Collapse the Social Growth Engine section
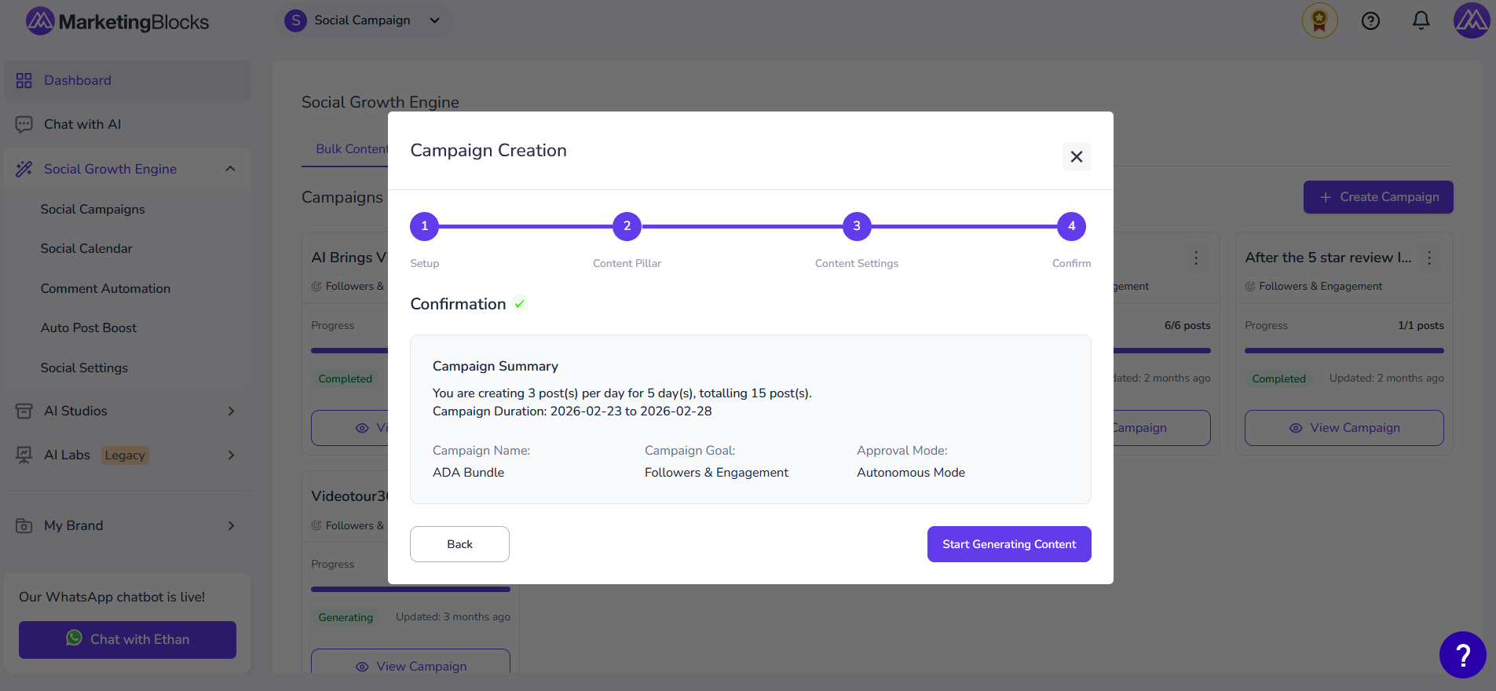The height and width of the screenshot is (691, 1496). (x=230, y=169)
